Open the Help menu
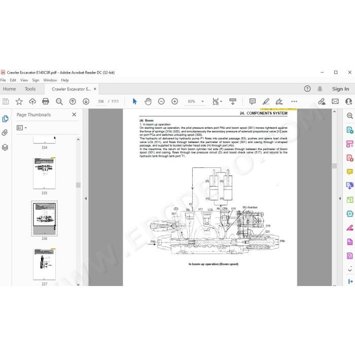Image resolution: width=355 pixels, height=355 pixels. 65,80
